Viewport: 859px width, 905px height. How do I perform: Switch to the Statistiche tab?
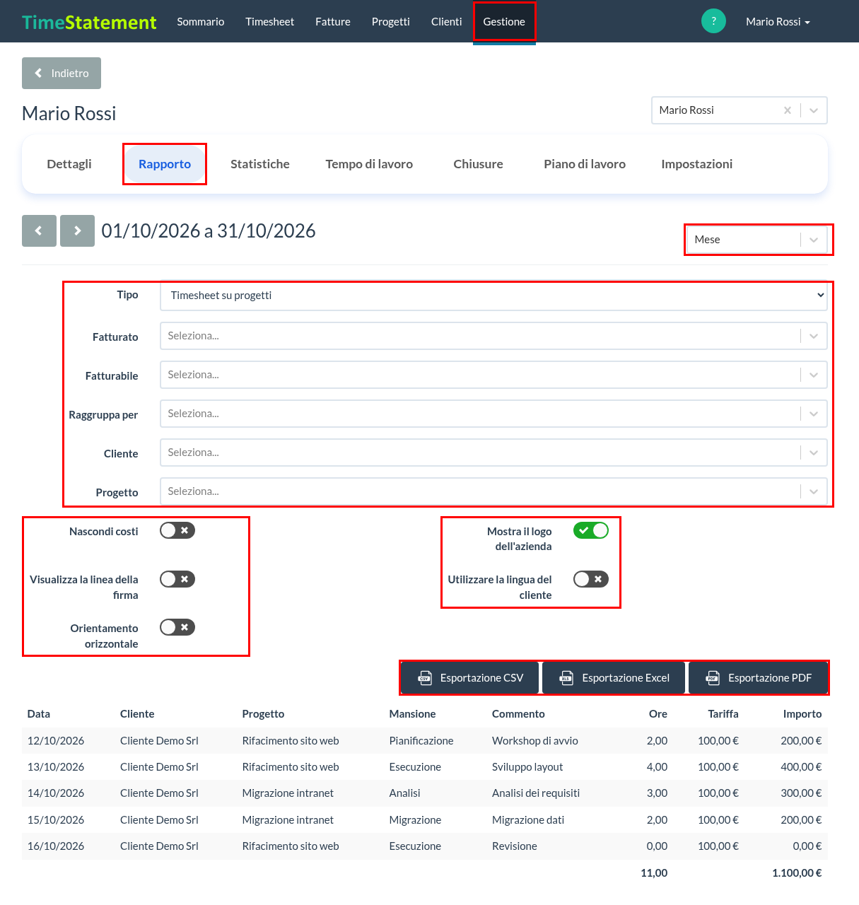pyautogui.click(x=260, y=164)
